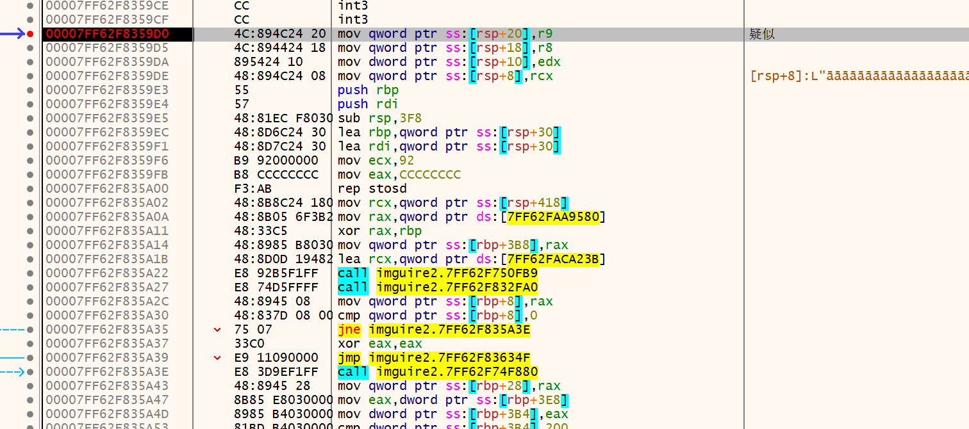Click red jump chevron on the jmp row
969x429 pixels.
click(x=217, y=358)
